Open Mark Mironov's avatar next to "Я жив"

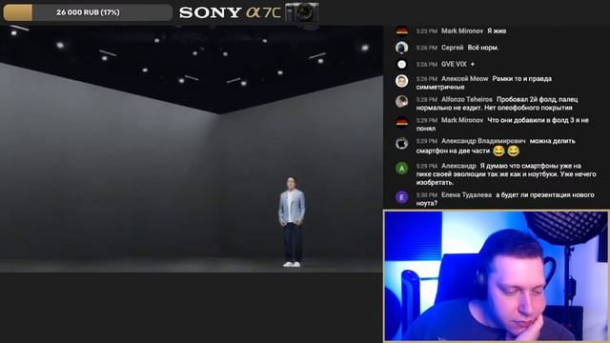tap(402, 30)
